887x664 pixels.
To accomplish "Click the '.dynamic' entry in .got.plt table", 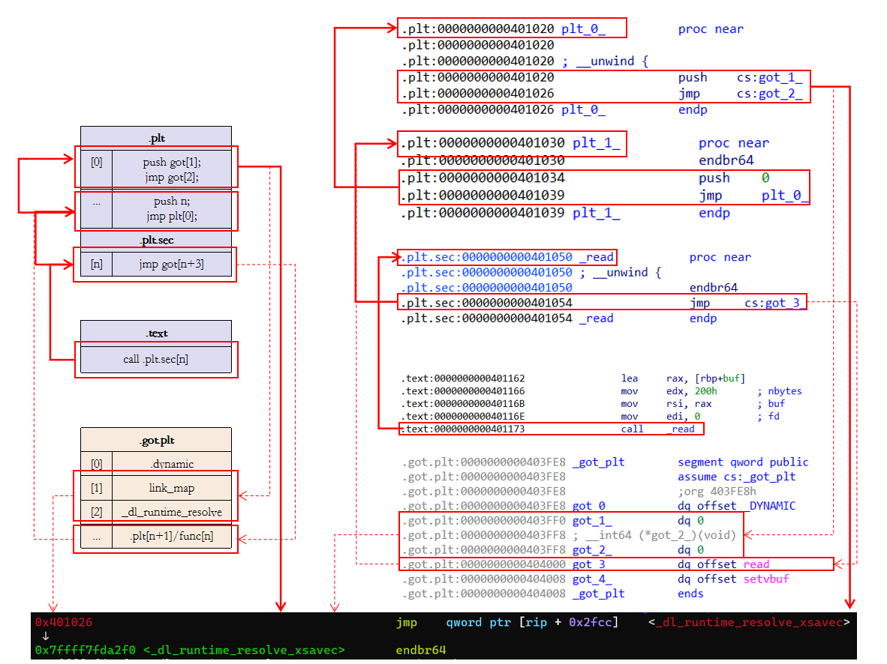I will click(x=171, y=463).
